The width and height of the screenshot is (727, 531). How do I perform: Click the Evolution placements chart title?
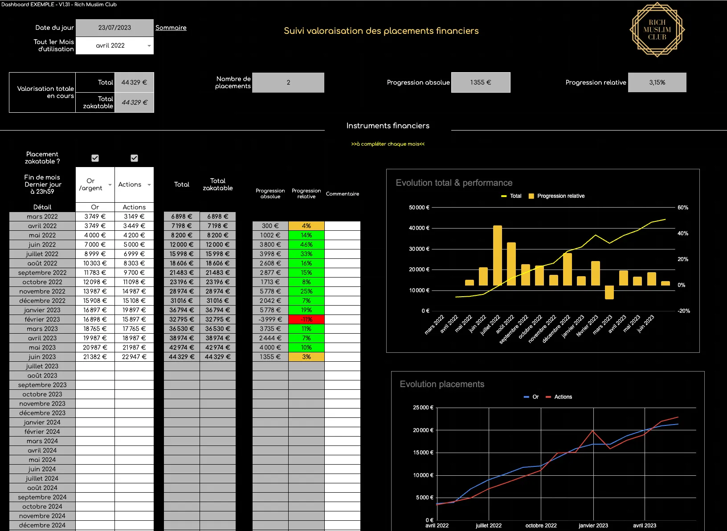tap(442, 384)
